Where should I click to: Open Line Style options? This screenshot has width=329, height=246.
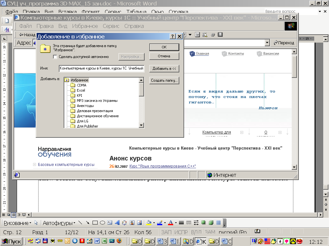pos(181,223)
